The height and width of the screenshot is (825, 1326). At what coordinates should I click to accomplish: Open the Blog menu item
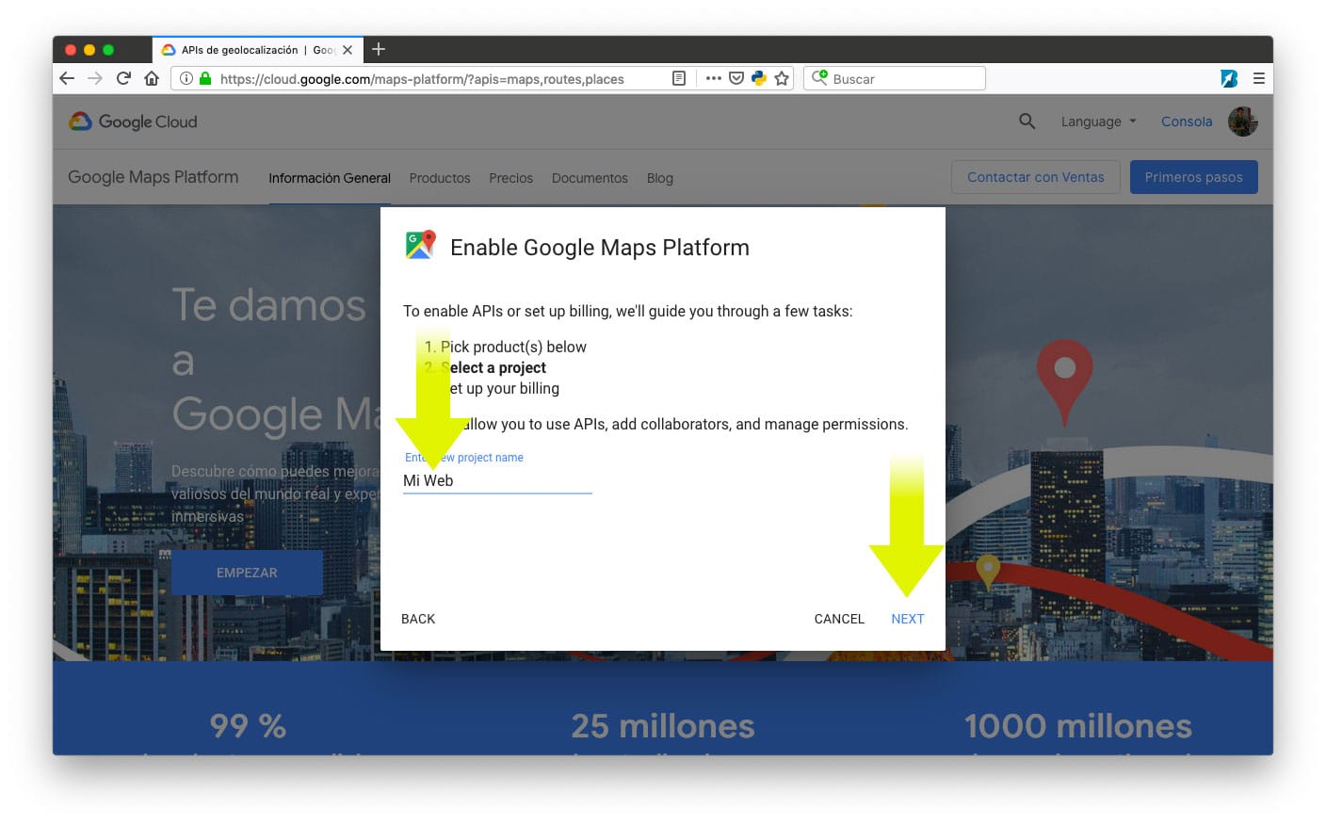(x=660, y=178)
